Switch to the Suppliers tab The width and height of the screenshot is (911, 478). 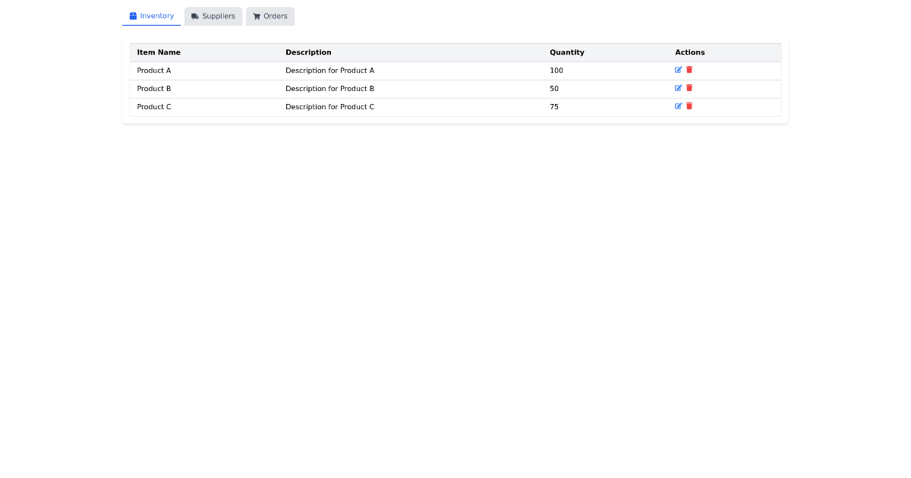click(x=218, y=17)
